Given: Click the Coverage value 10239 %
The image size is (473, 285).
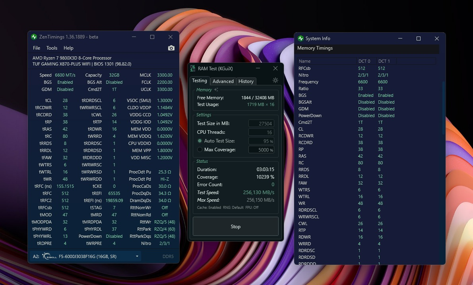Looking at the screenshot, I should pyautogui.click(x=265, y=177).
